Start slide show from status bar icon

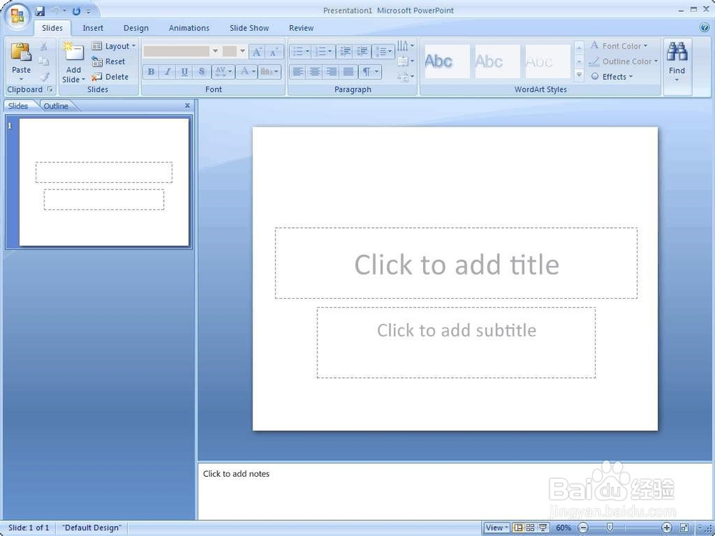click(543, 528)
